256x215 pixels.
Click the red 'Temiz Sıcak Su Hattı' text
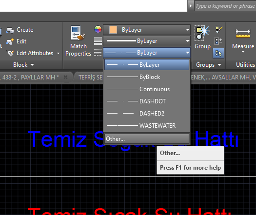click(130, 212)
